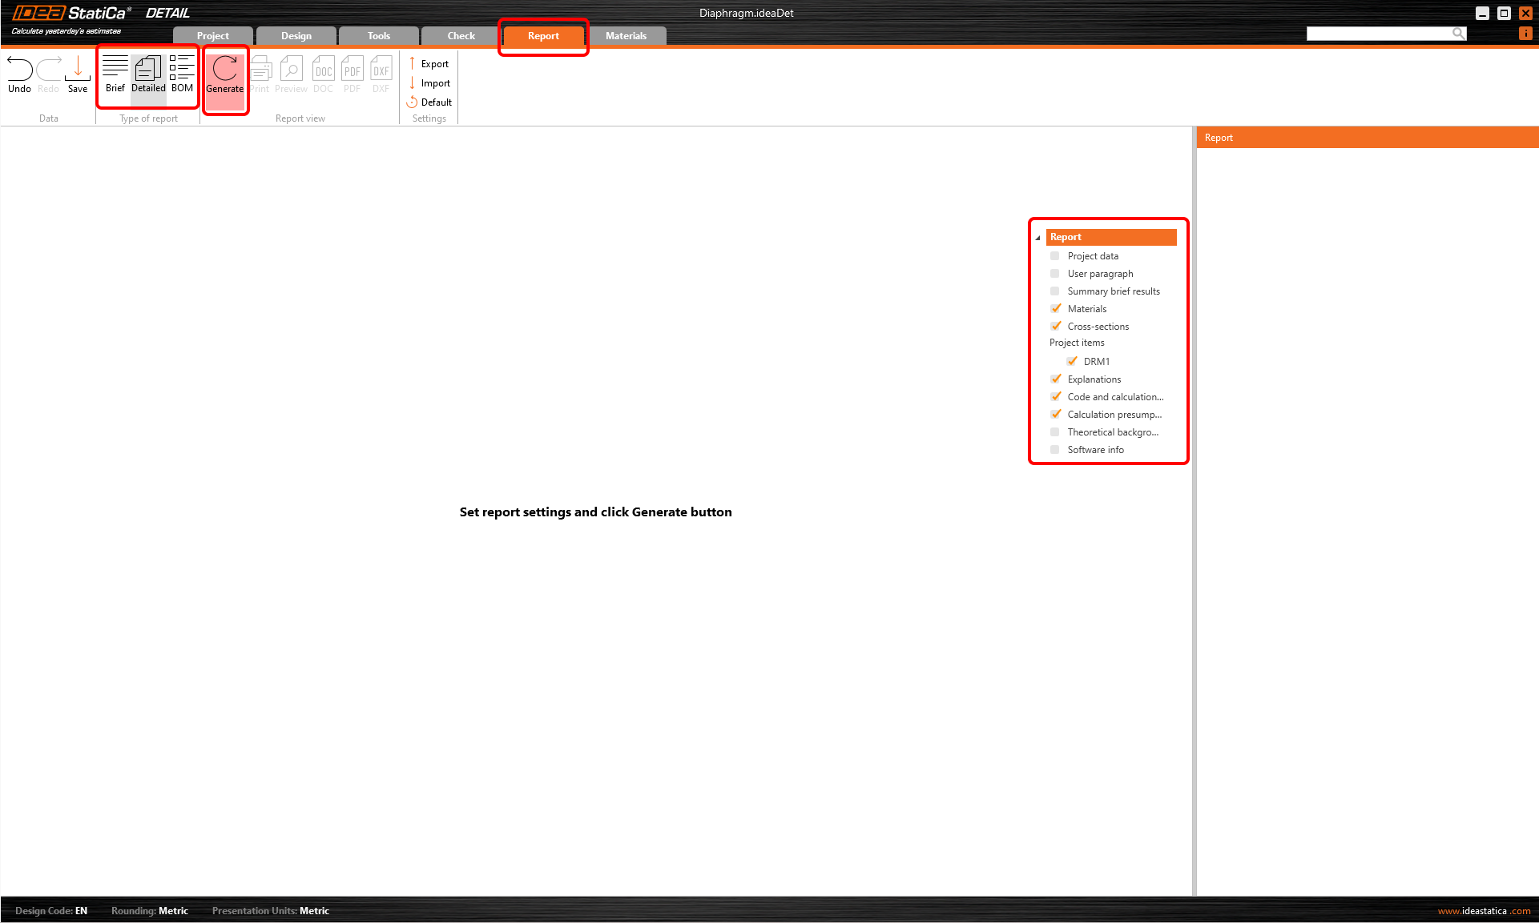Switch to the Check tab
The height and width of the screenshot is (923, 1539).
(x=461, y=36)
